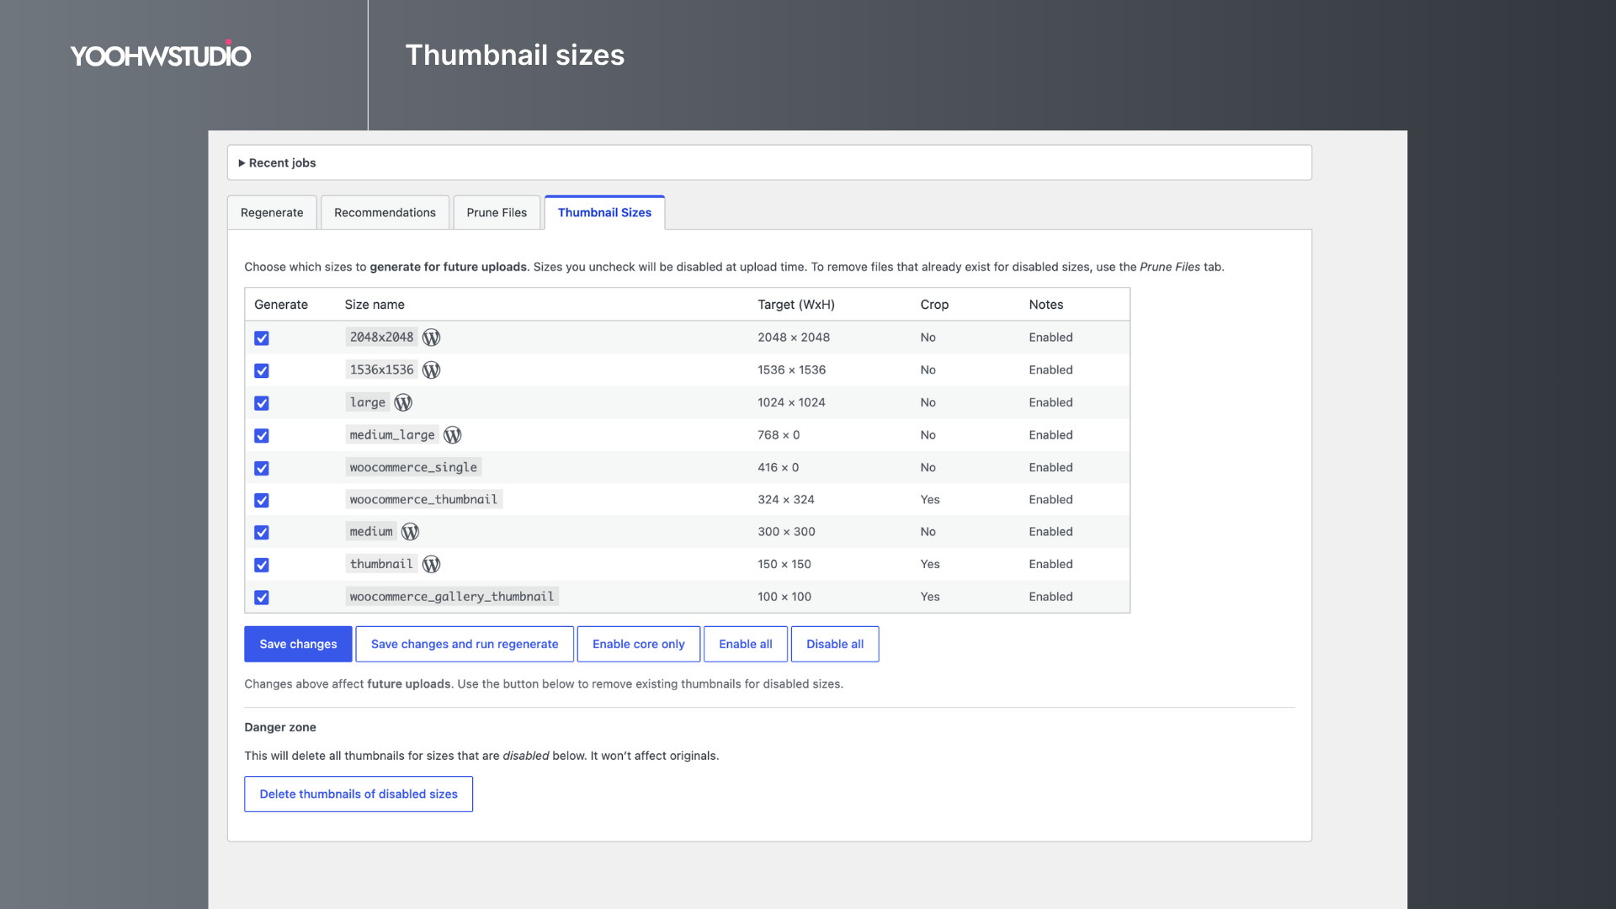Toggle woocommerce_gallery_thumbnail generate checkbox
The image size is (1616, 909).
262,598
